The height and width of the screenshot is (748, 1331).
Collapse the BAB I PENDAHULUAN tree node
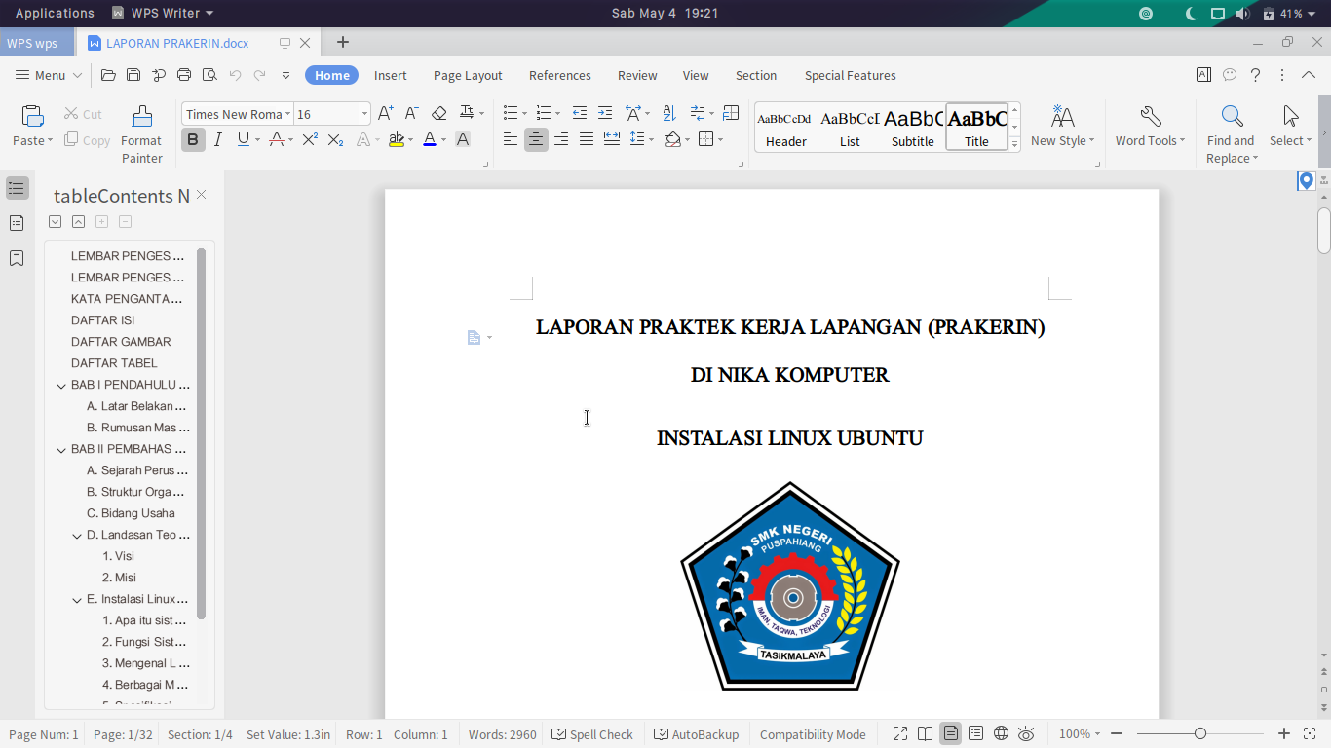coord(61,386)
